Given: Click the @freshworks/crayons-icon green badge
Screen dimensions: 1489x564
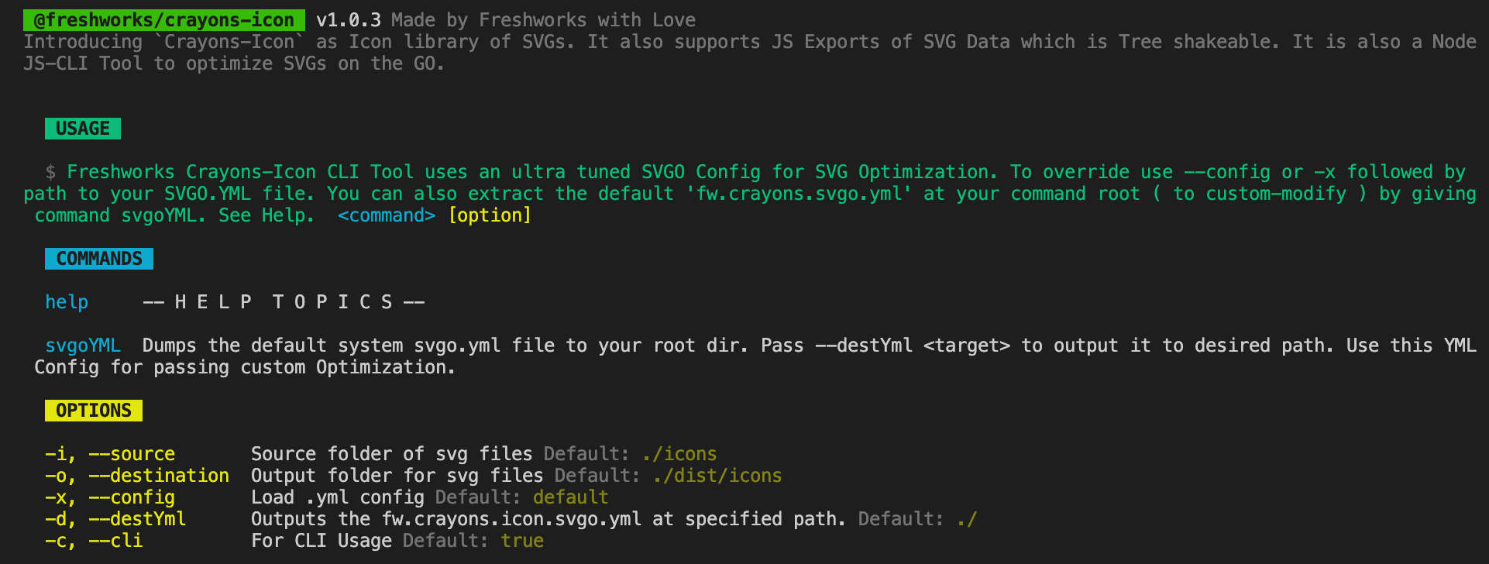Looking at the screenshot, I should point(163,19).
